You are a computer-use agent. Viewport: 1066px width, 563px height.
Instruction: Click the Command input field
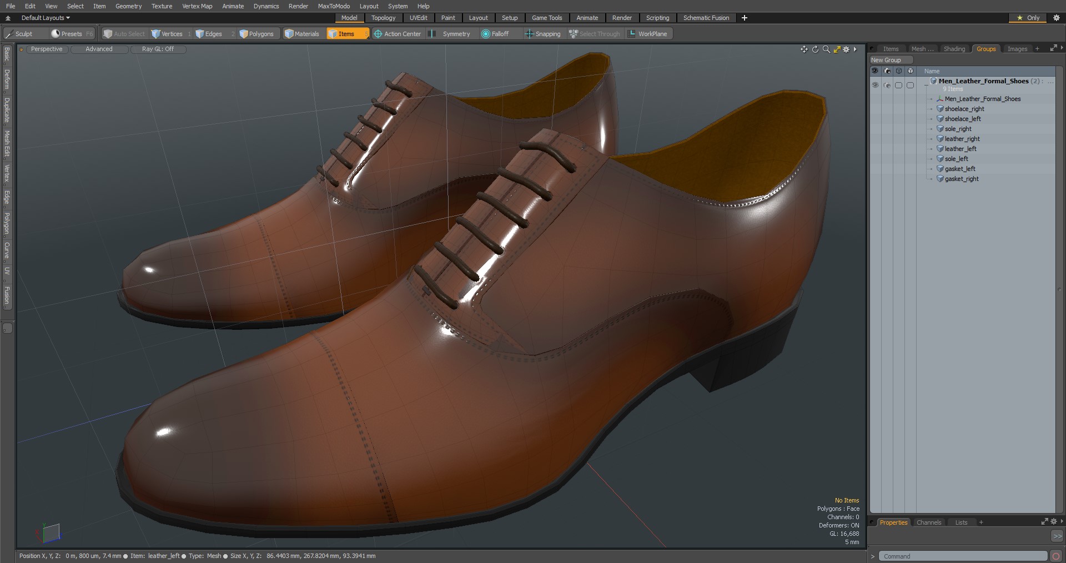963,556
